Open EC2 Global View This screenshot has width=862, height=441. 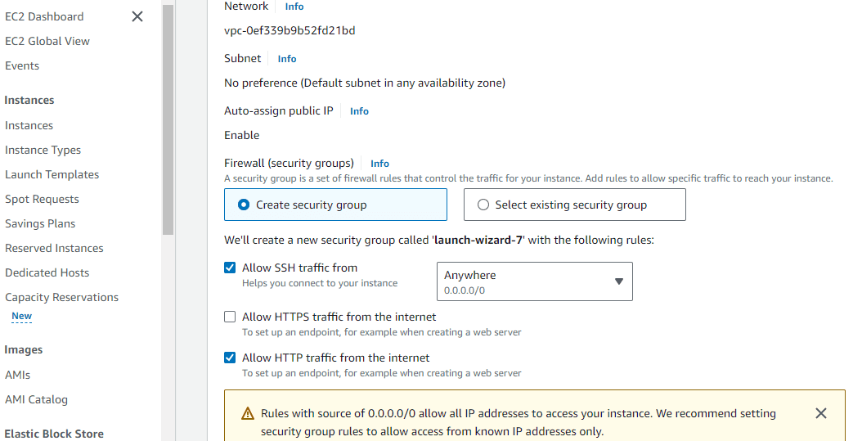pos(47,41)
